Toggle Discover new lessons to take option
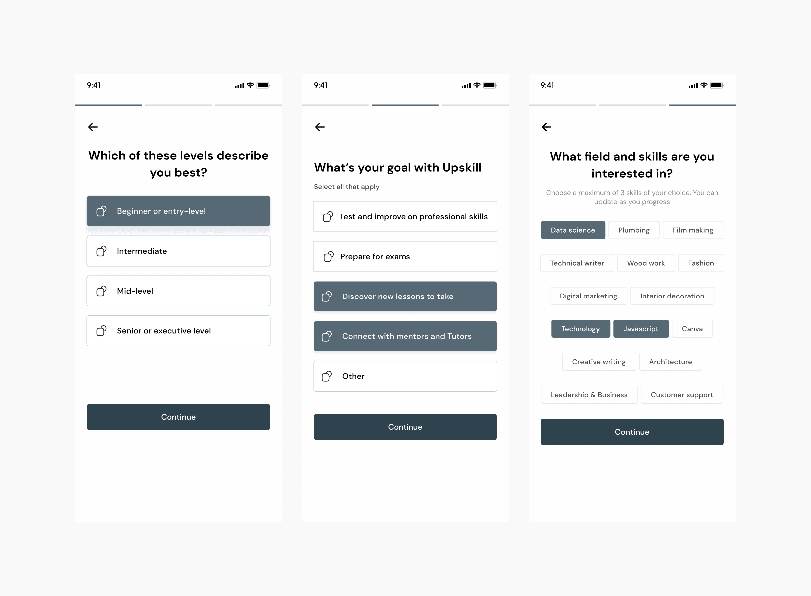The width and height of the screenshot is (811, 596). 405,296
